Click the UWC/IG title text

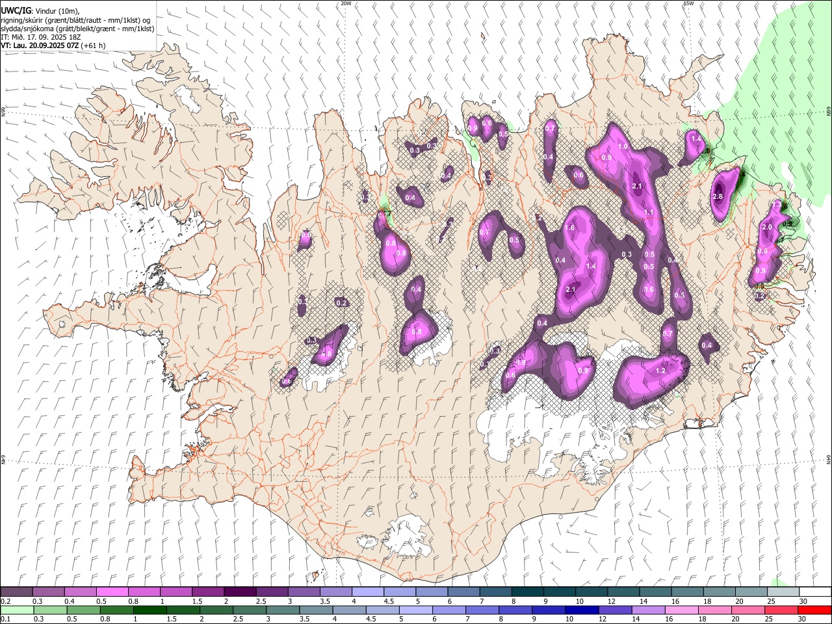16,10
